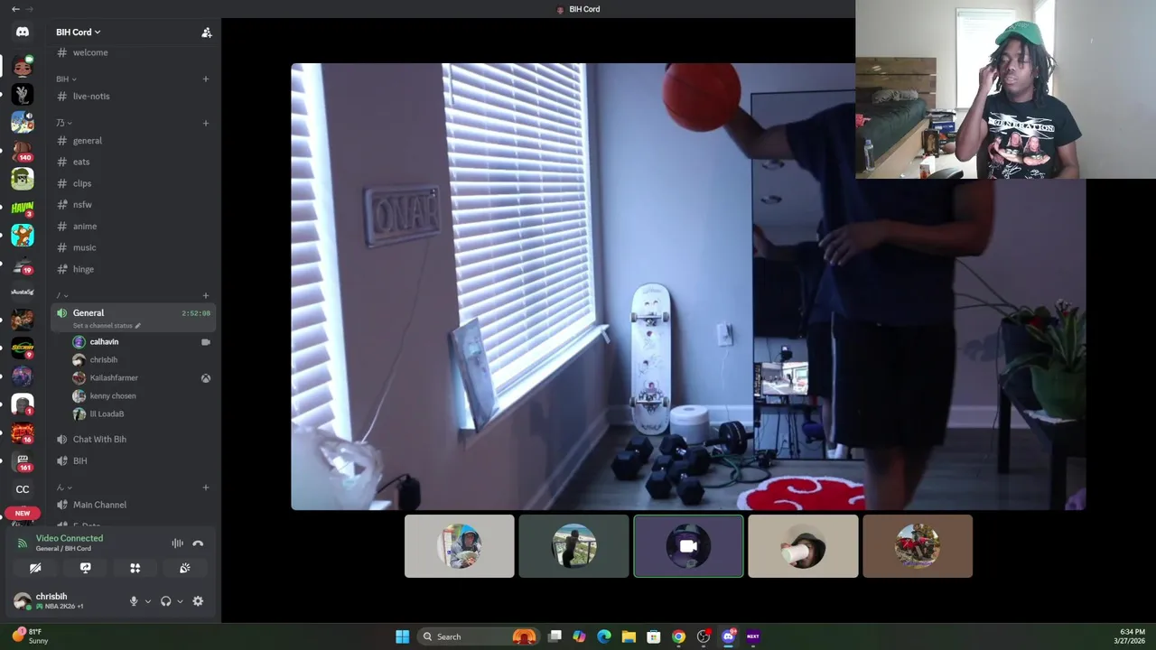Viewport: 1156px width, 650px height.
Task: Select highlighted camera participant tile
Action: coord(688,546)
